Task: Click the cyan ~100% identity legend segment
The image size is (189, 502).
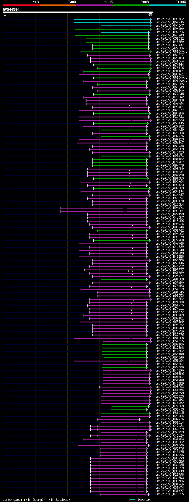Action: [x=168, y=5]
